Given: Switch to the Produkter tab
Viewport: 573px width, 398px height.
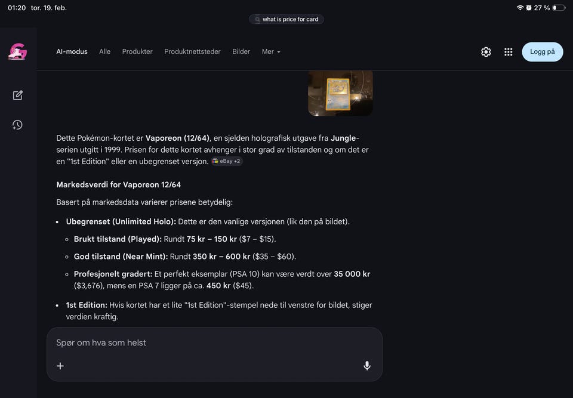Looking at the screenshot, I should [137, 51].
